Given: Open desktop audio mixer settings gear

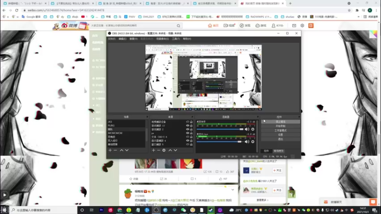Looking at the screenshot, I should 253,129.
